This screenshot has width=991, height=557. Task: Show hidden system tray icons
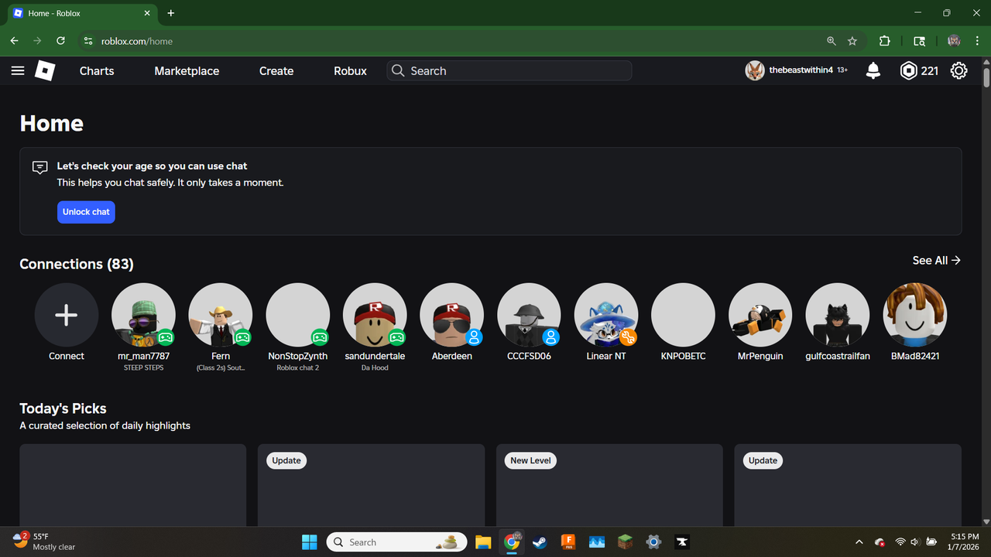tap(859, 542)
